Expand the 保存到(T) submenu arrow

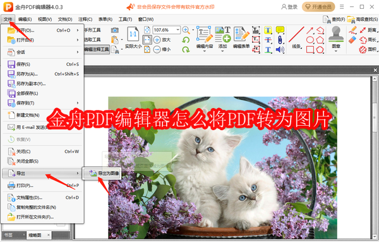[78, 103]
